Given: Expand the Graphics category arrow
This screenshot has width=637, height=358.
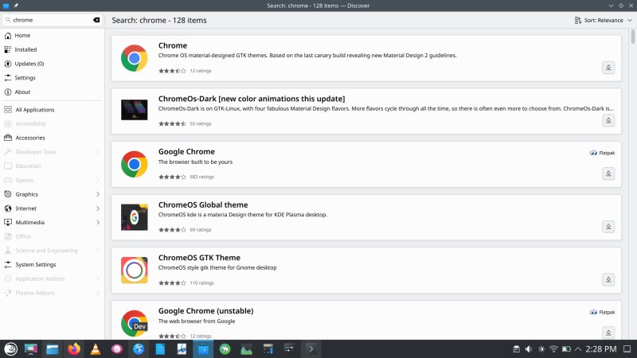Looking at the screenshot, I should click(97, 194).
